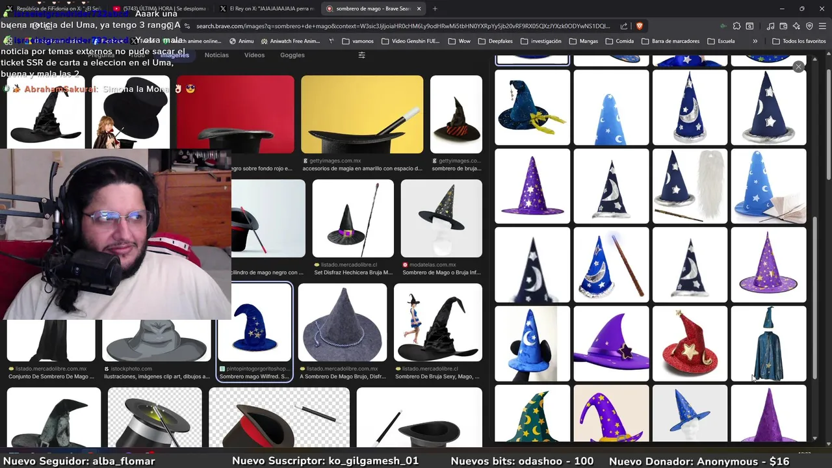Select blue hat with yellow ribbon thumbnail
This screenshot has height=468, width=832.
tap(532, 107)
